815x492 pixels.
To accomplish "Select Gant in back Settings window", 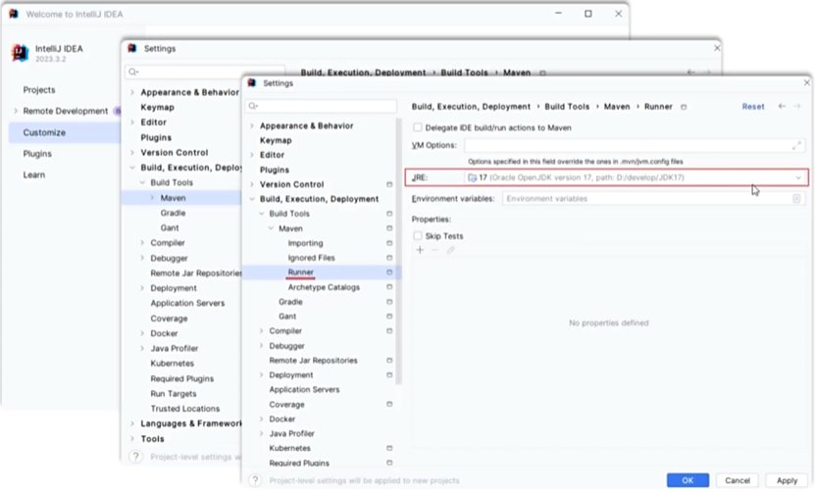I will tap(170, 228).
